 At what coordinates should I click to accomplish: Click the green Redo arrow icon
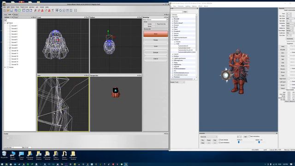coord(19,11)
